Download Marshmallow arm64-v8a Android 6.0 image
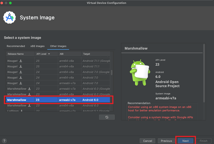The width and height of the screenshot is (214, 144). (29, 105)
